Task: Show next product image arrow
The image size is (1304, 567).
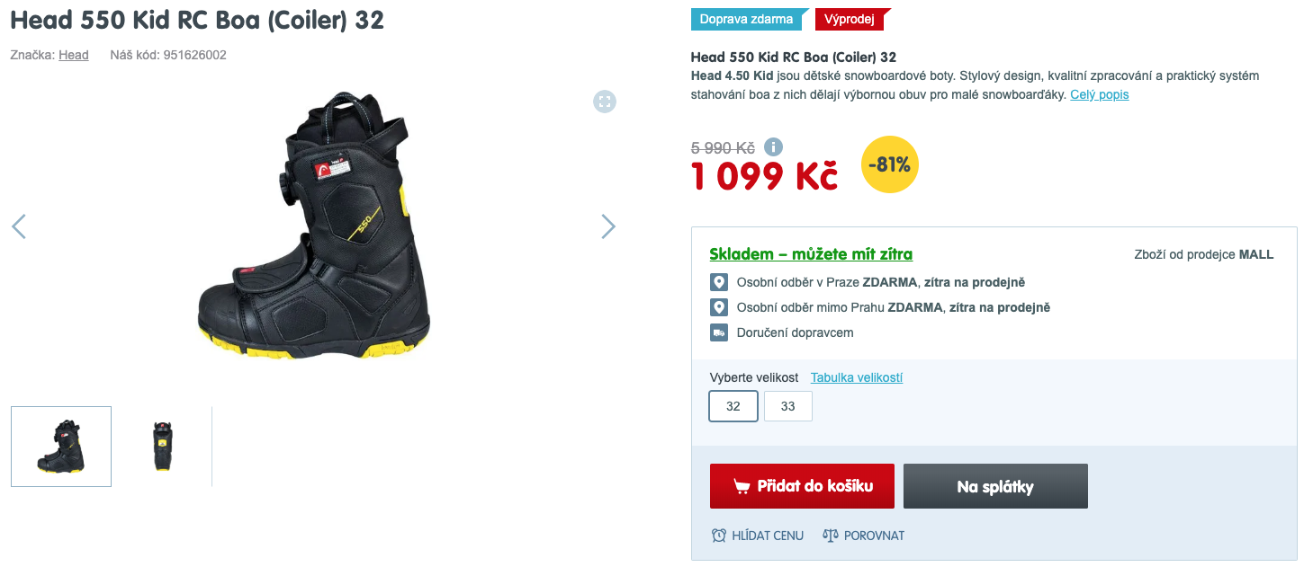Action: [608, 226]
